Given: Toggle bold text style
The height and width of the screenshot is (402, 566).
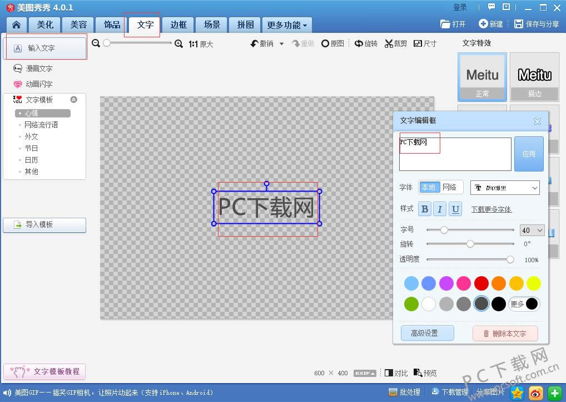Looking at the screenshot, I should click(x=425, y=209).
